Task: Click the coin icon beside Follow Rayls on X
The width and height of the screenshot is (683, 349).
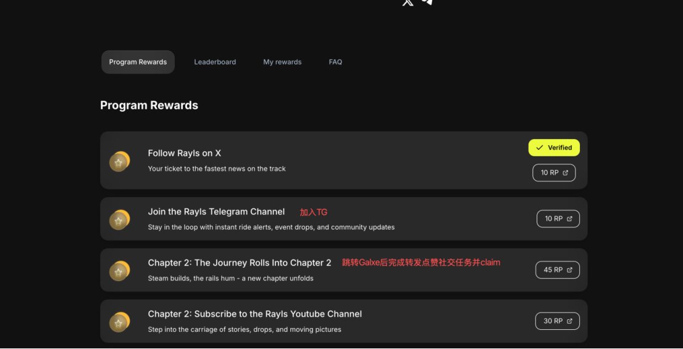Action: tap(119, 162)
